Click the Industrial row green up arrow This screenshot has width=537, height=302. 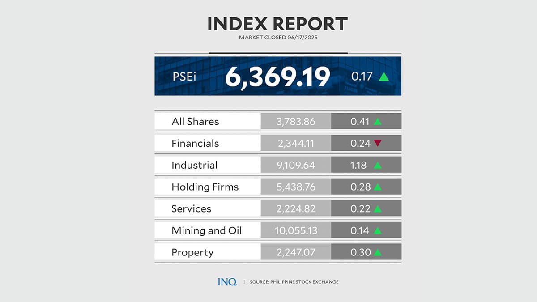377,165
